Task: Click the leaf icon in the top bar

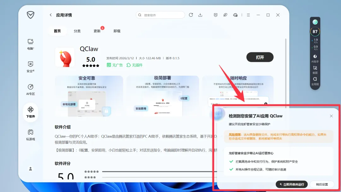Action: tap(225, 15)
